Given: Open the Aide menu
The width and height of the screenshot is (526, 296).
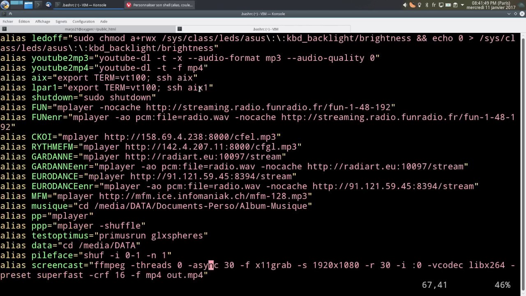Looking at the screenshot, I should click(x=104, y=21).
